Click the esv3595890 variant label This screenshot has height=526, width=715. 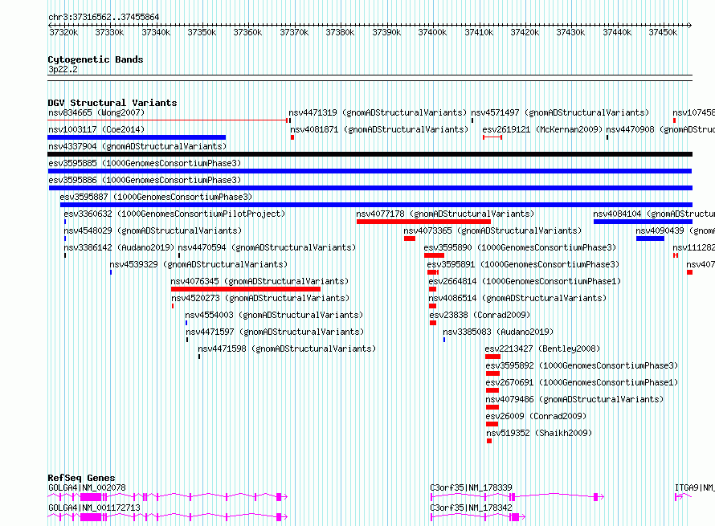[x=520, y=247]
